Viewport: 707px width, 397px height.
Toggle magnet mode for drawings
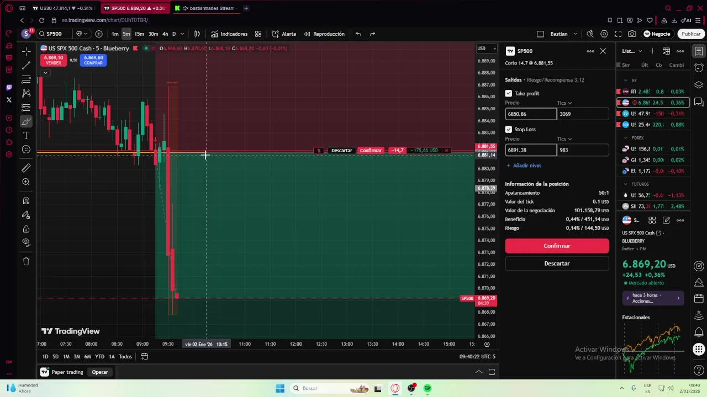26,201
